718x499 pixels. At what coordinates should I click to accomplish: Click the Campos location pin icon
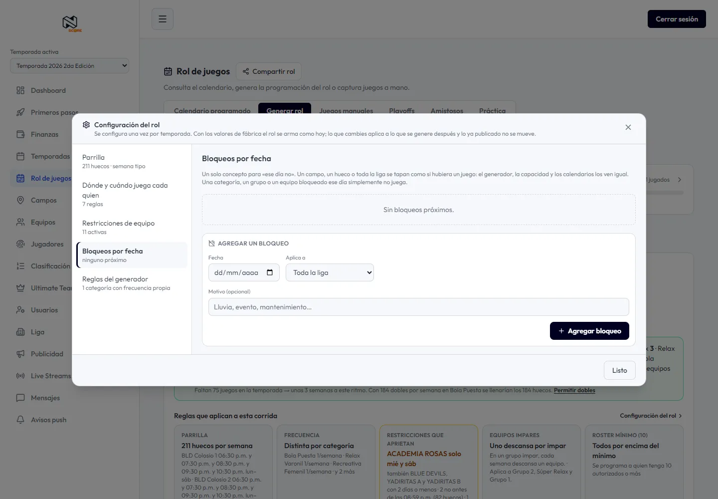click(20, 200)
